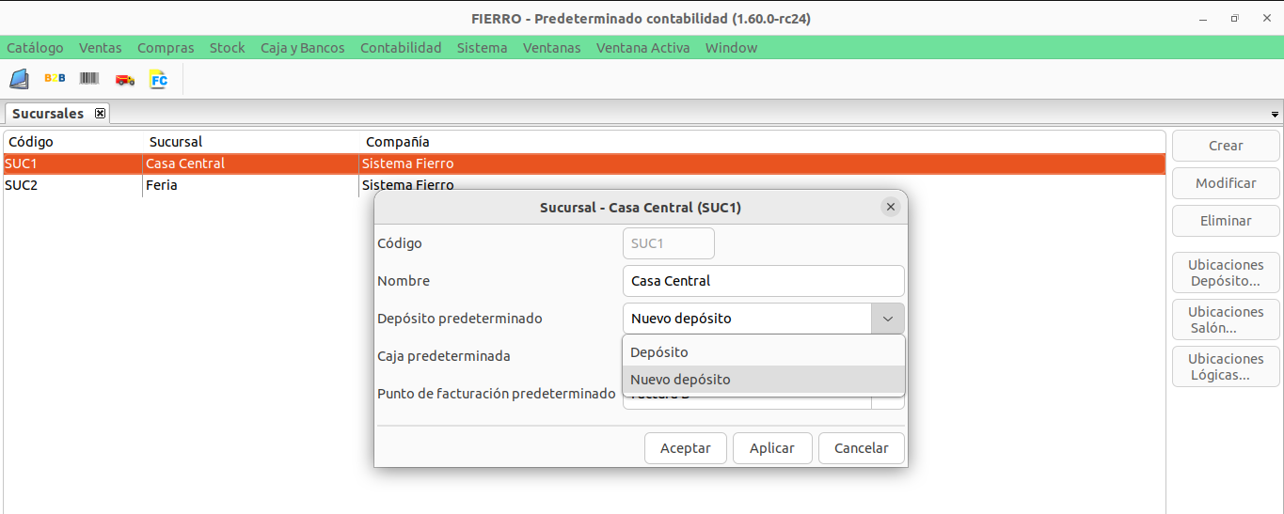Viewport: 1284px width, 514px height.
Task: Close the Sucursales tab with its X icon
Action: 100,114
